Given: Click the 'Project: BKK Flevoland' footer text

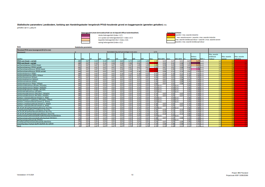Looking at the screenshot, I should tap(240, 173).
